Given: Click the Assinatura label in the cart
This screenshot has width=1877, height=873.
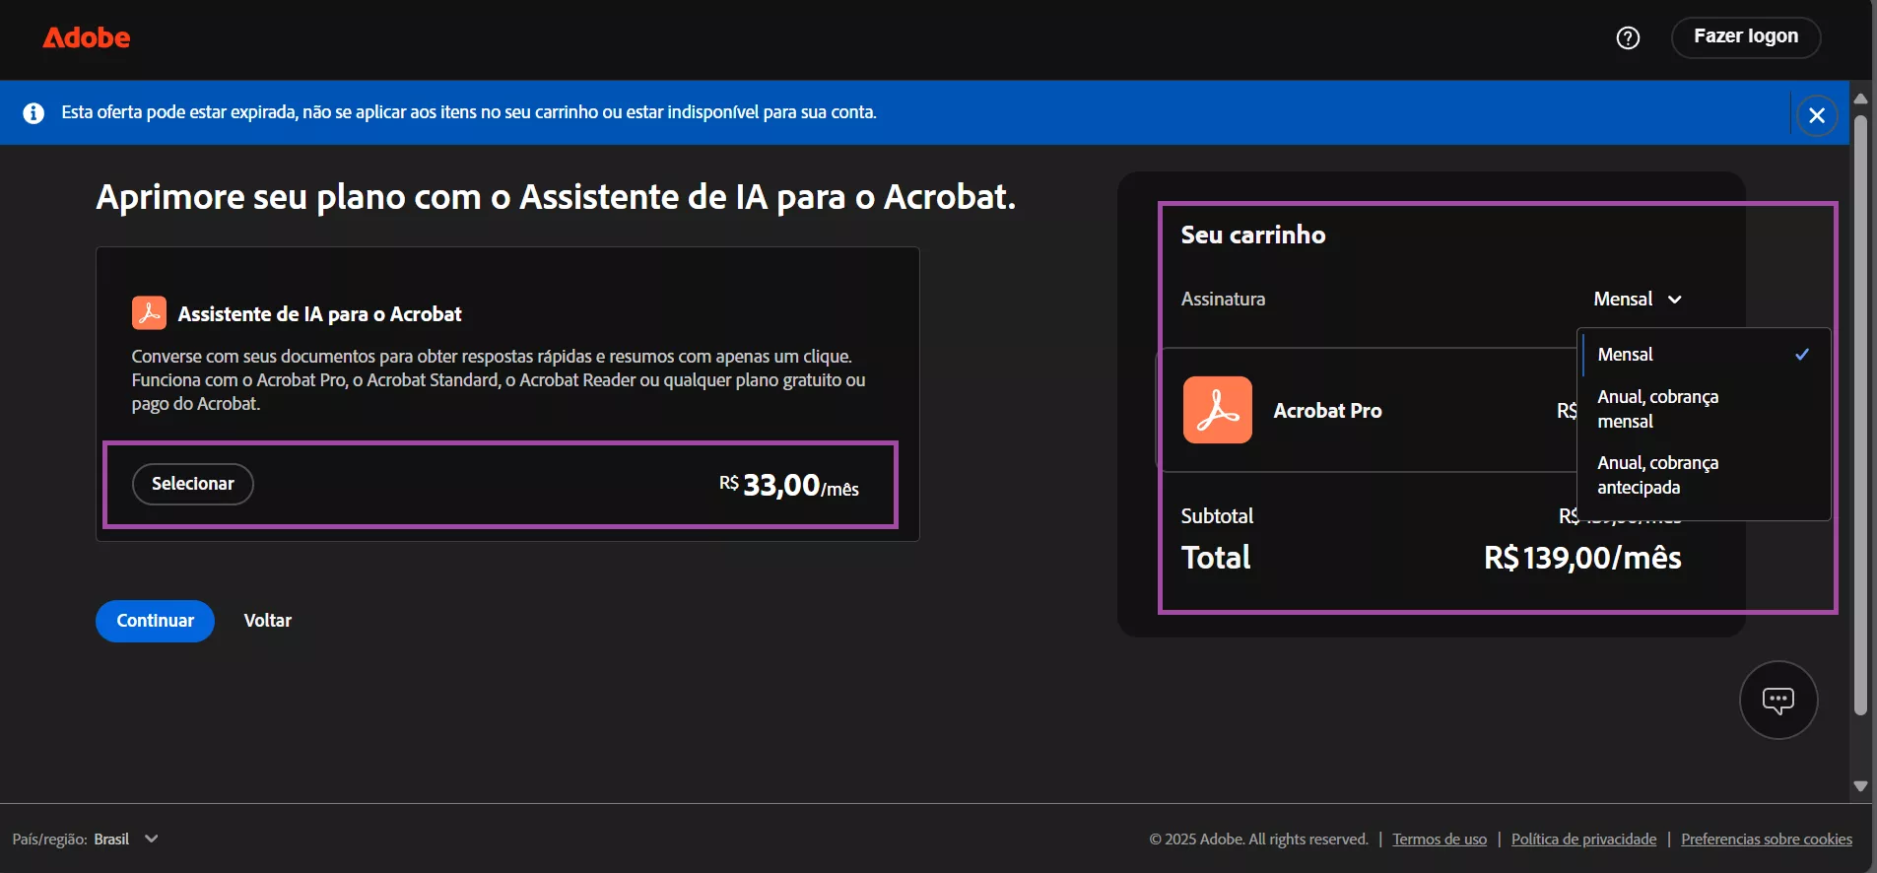Looking at the screenshot, I should click(1223, 299).
